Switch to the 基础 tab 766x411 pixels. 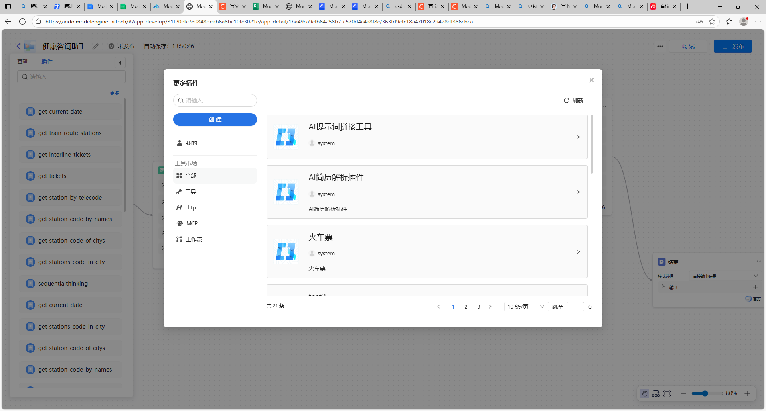click(23, 61)
